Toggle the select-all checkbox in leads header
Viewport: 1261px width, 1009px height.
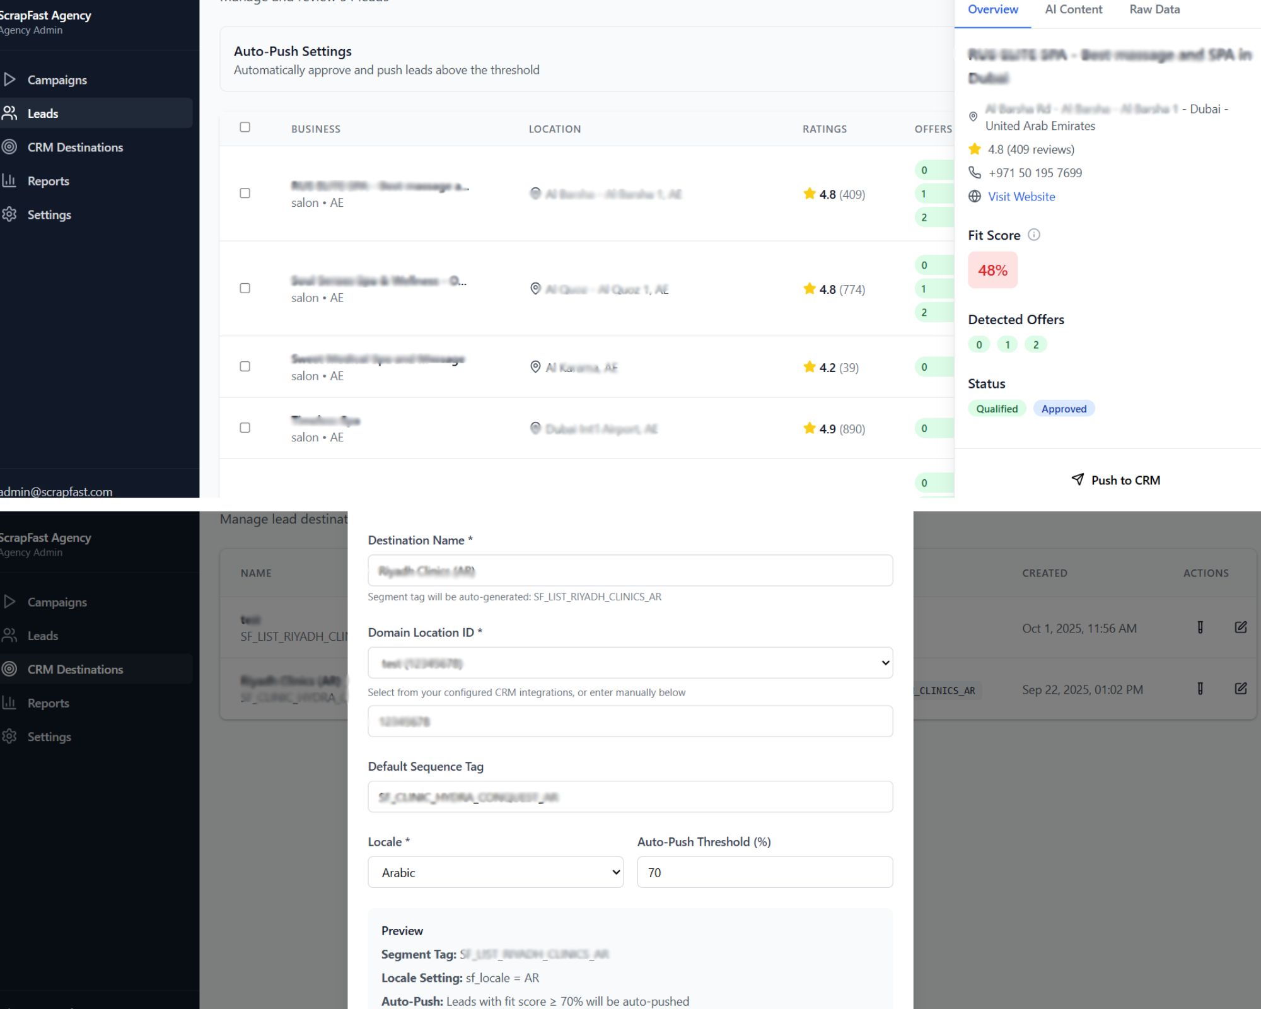tap(245, 127)
